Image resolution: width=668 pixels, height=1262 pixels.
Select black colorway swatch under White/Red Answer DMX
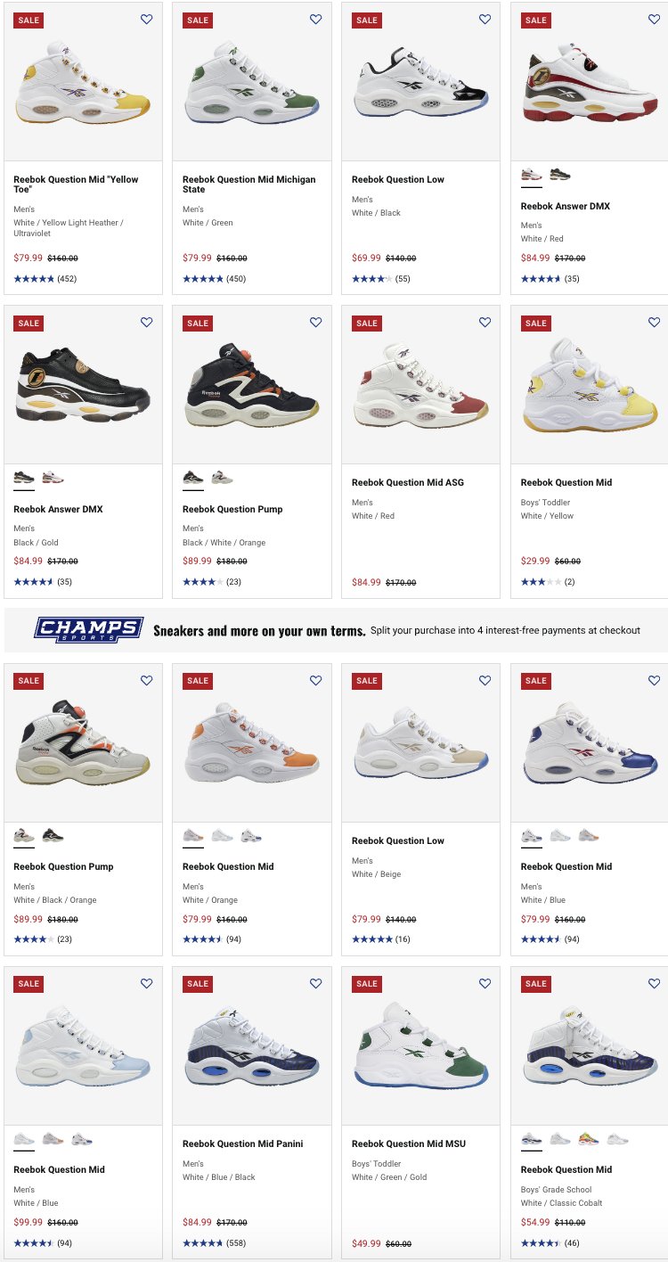[560, 175]
